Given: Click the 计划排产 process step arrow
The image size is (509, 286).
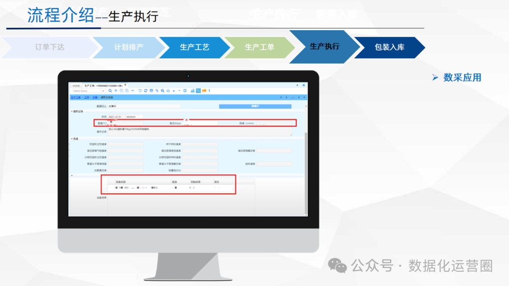Looking at the screenshot, I should tap(129, 48).
